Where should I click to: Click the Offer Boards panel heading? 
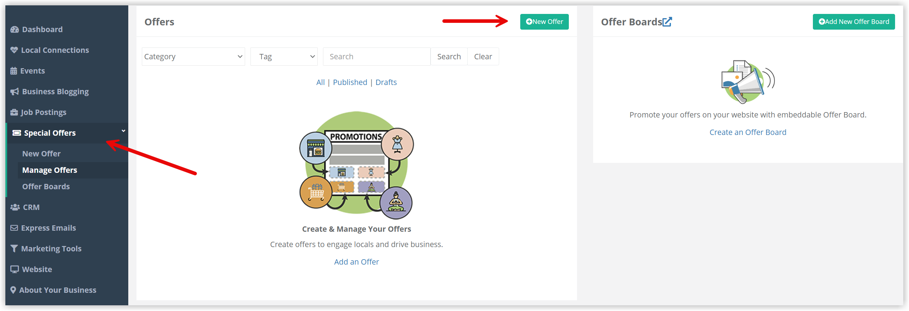click(x=631, y=22)
